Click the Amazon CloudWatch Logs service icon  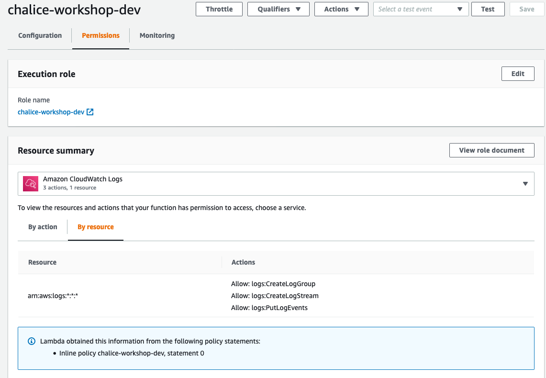31,183
